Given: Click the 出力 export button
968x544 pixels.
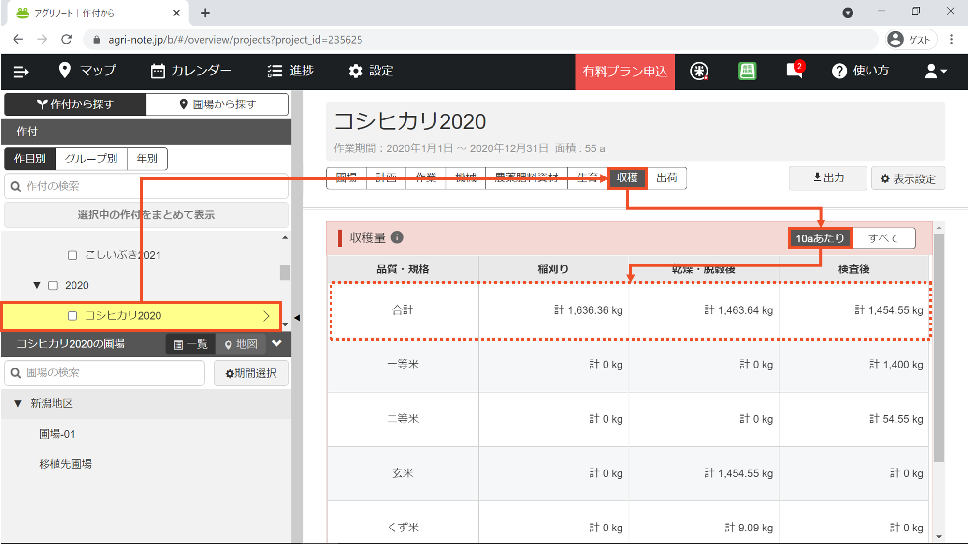Looking at the screenshot, I should 828,178.
